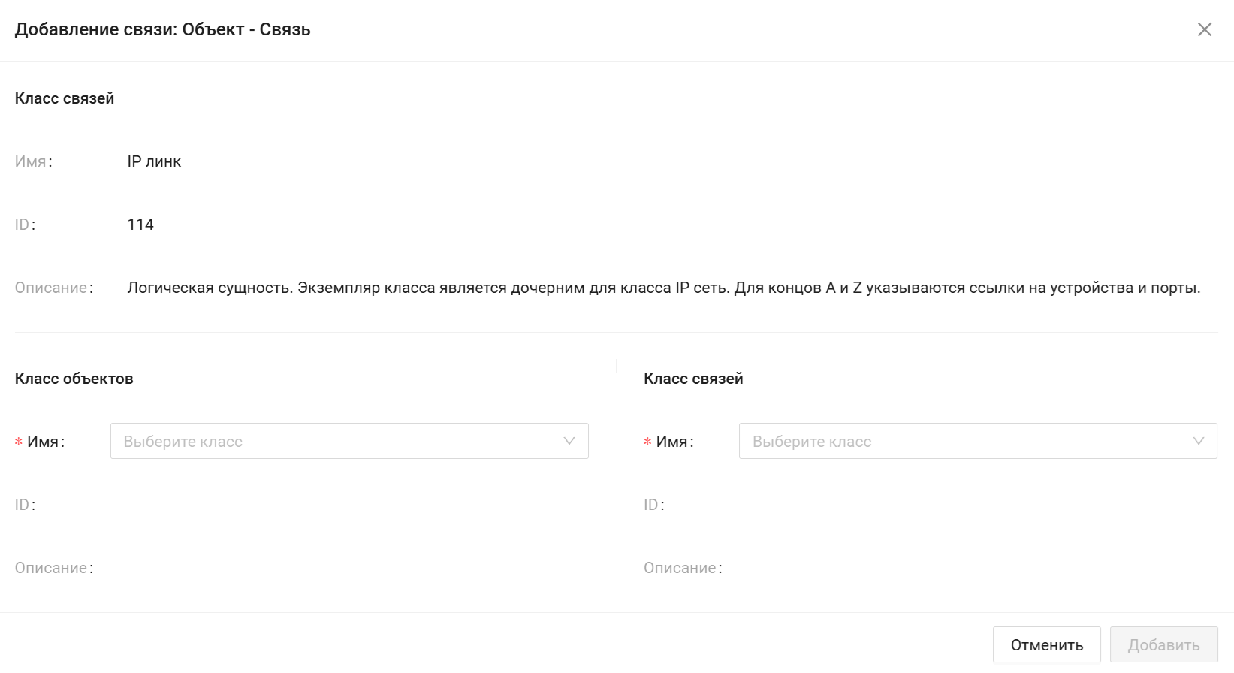
Task: Click the 'ID' label under Класс объектов
Action: (23, 505)
